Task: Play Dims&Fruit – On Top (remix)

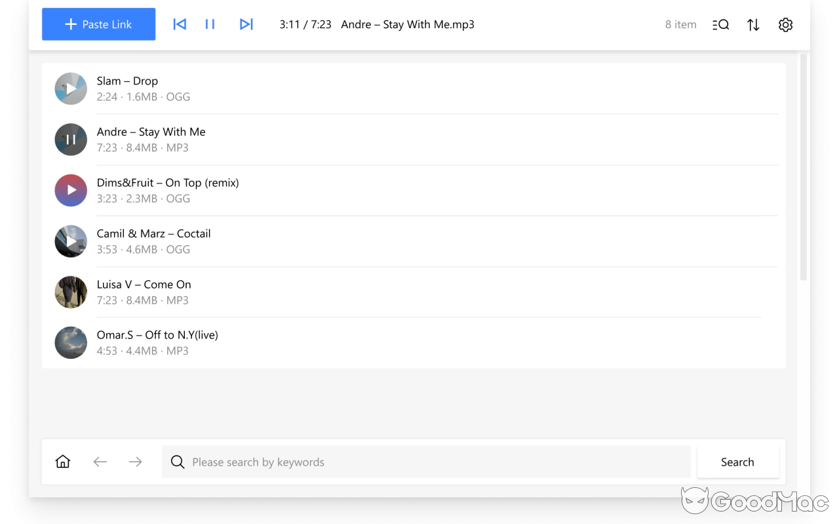Action: (x=70, y=190)
